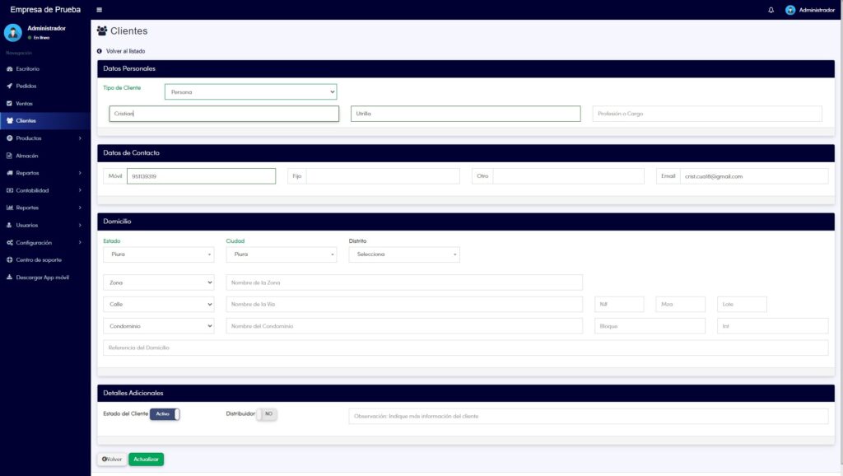The width and height of the screenshot is (843, 476).
Task: Click the Empresa de Prueba brand title
Action: click(x=45, y=10)
